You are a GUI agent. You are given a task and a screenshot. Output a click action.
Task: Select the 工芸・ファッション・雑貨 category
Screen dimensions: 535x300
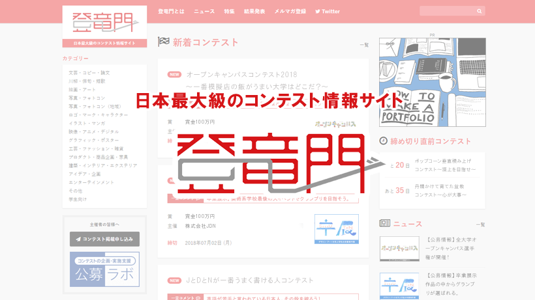point(96,148)
